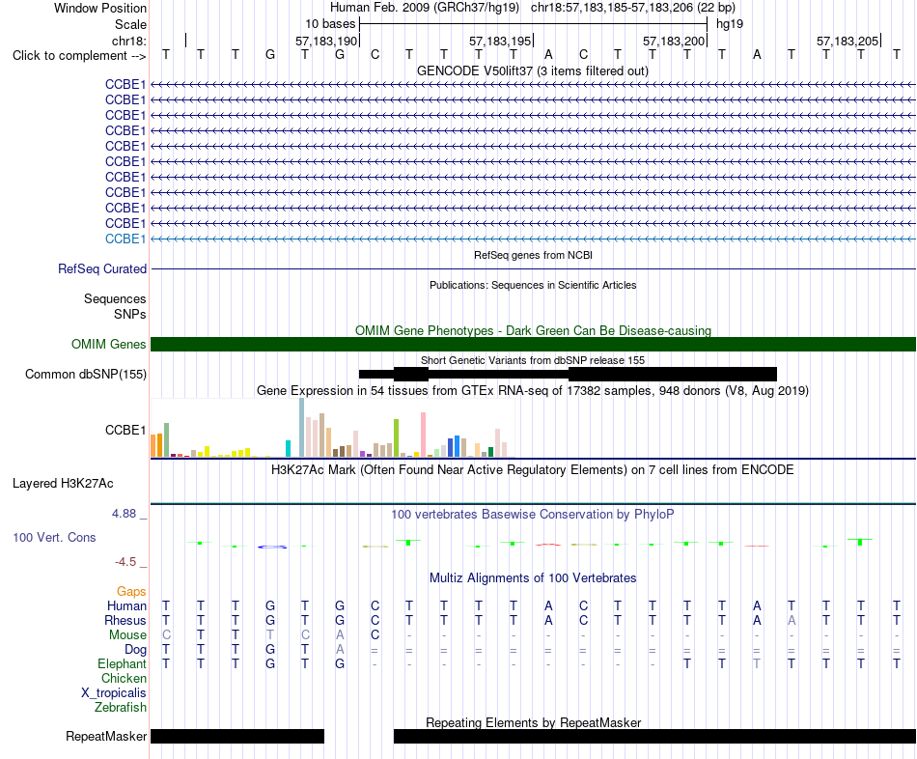Viewport: 917px width, 759px height.
Task: Click the 4.88 PhyloP upper limit value
Action: (124, 514)
